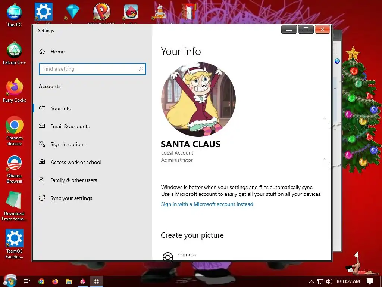Click the taskbar clock showing 10:33:27 AM
382x287 pixels.
point(348,281)
